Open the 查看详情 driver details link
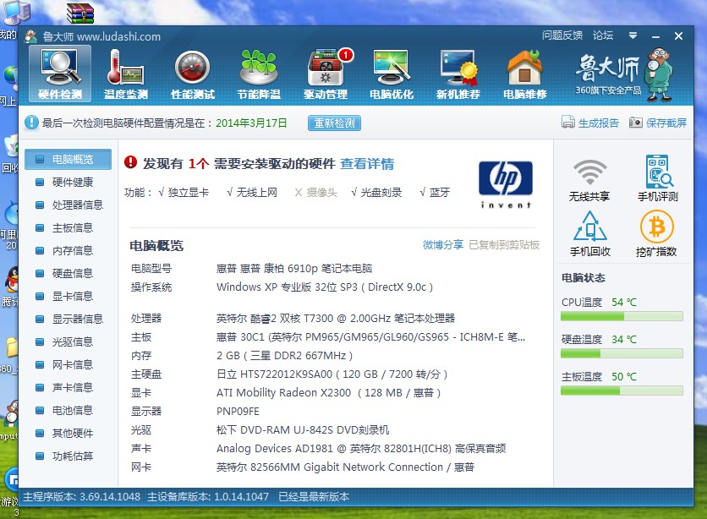This screenshot has width=707, height=519. [367, 163]
